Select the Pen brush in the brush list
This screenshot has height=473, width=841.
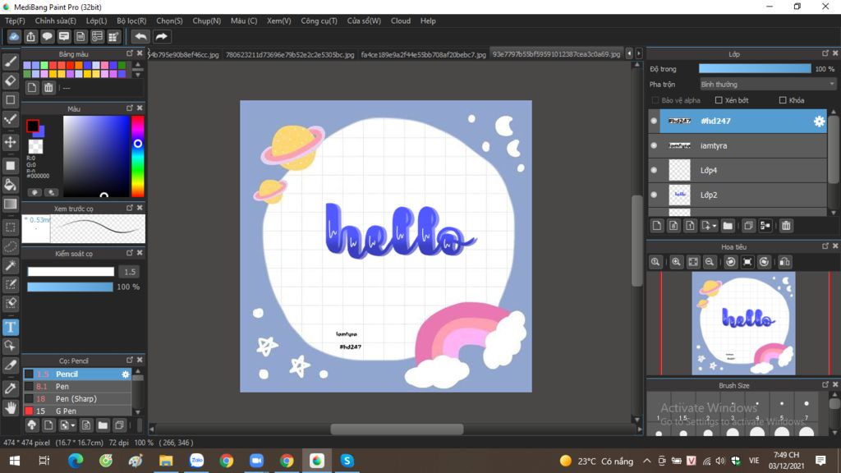pos(76,387)
